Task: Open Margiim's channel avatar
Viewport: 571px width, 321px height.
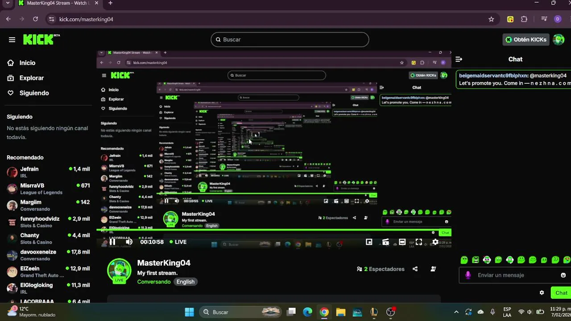Action: (12, 205)
